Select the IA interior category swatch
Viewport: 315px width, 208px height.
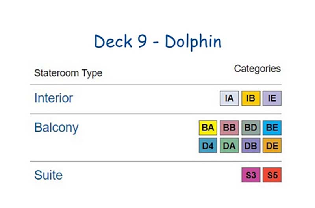click(x=229, y=98)
